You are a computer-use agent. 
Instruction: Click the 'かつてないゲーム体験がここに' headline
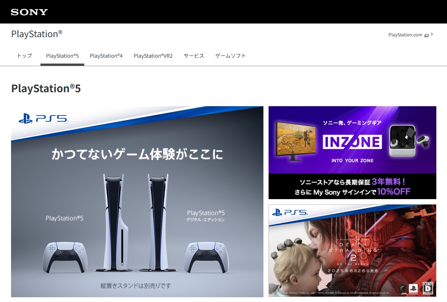click(x=137, y=154)
